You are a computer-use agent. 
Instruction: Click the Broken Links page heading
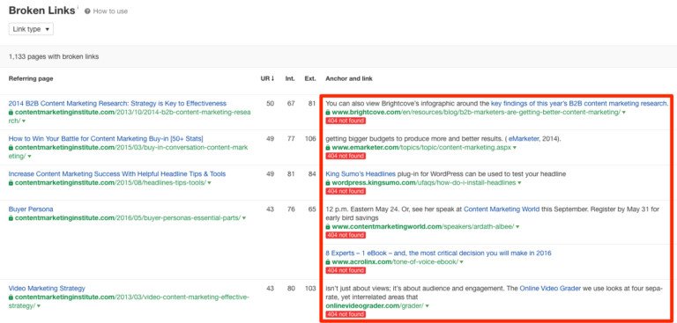pyautogui.click(x=42, y=11)
